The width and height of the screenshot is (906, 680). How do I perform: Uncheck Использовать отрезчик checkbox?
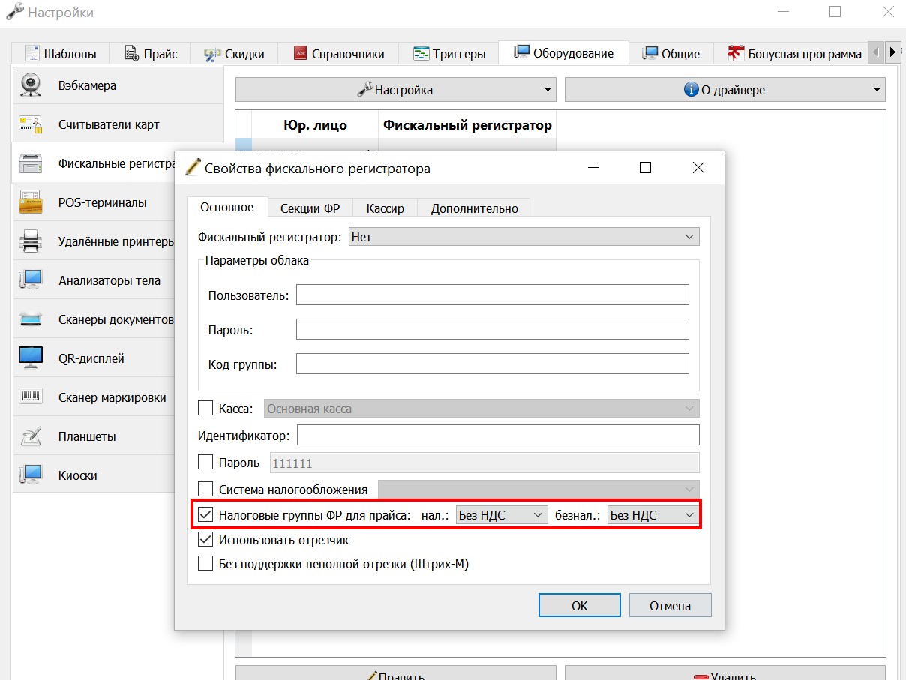205,539
